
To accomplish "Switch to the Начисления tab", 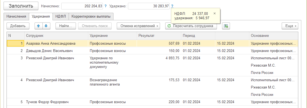I will coord(16,17).
